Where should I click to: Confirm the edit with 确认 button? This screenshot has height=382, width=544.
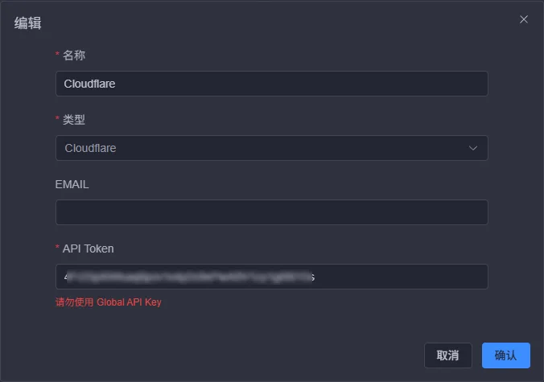click(505, 355)
